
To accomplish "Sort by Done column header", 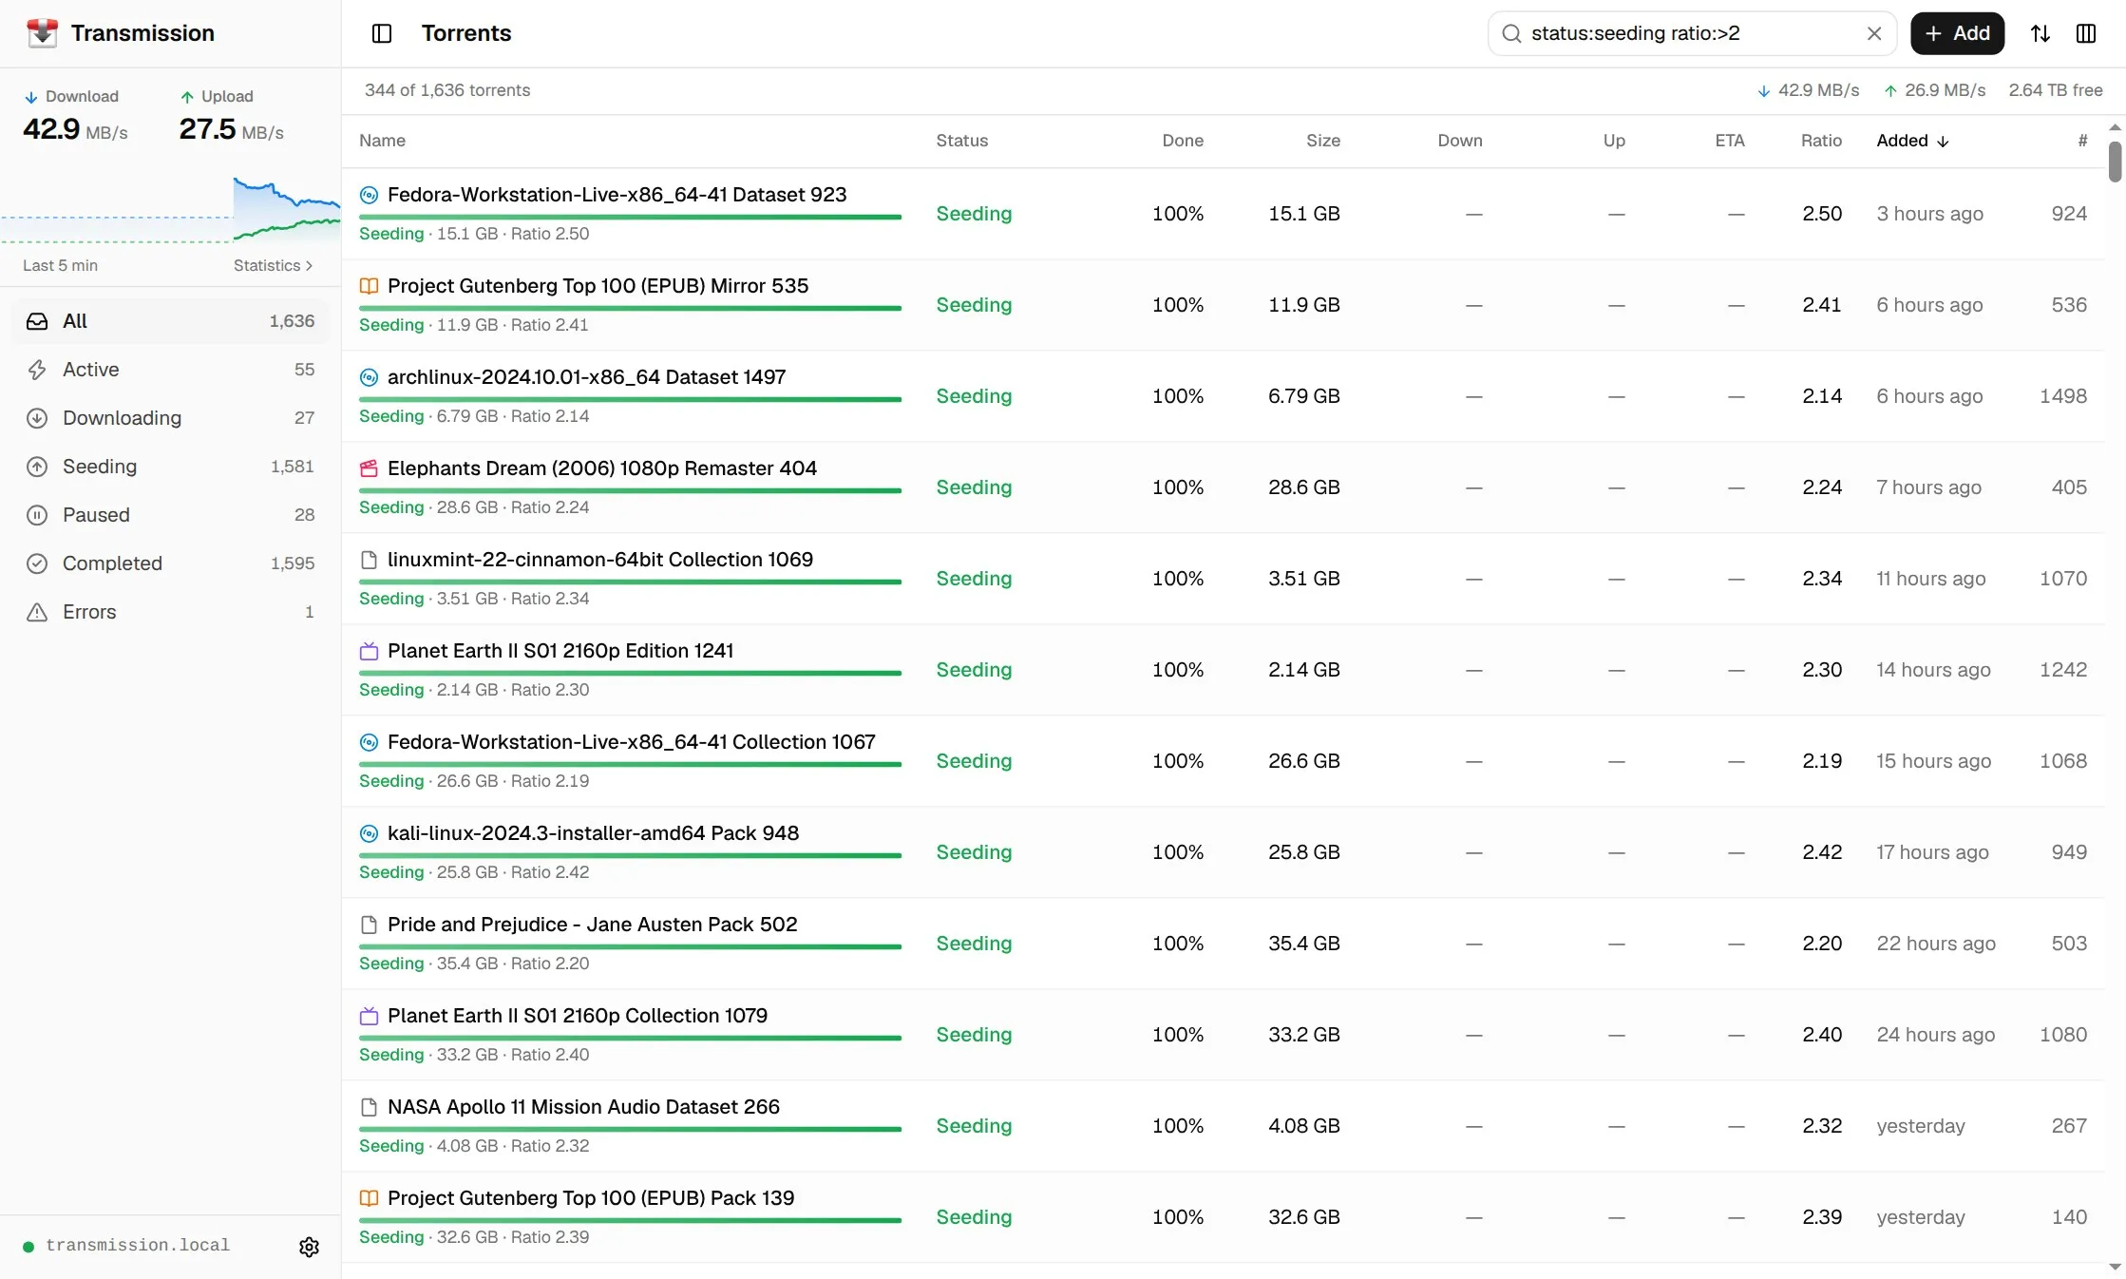I will pos(1183,141).
